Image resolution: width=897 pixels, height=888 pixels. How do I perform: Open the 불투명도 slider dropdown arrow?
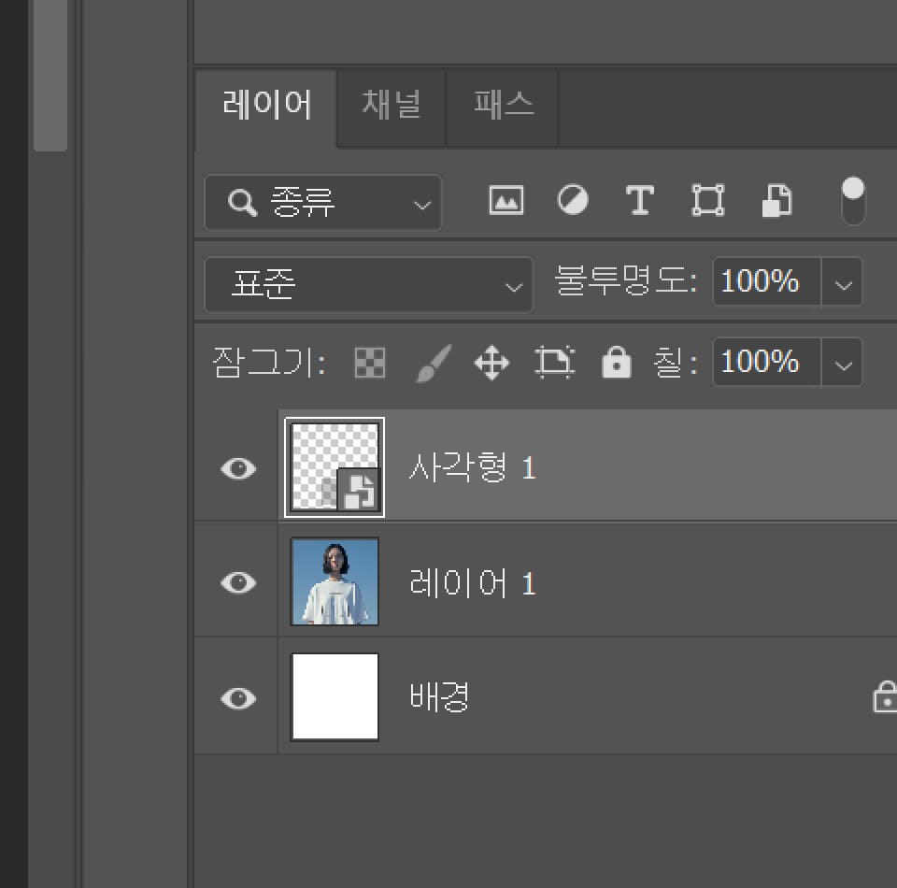[843, 284]
